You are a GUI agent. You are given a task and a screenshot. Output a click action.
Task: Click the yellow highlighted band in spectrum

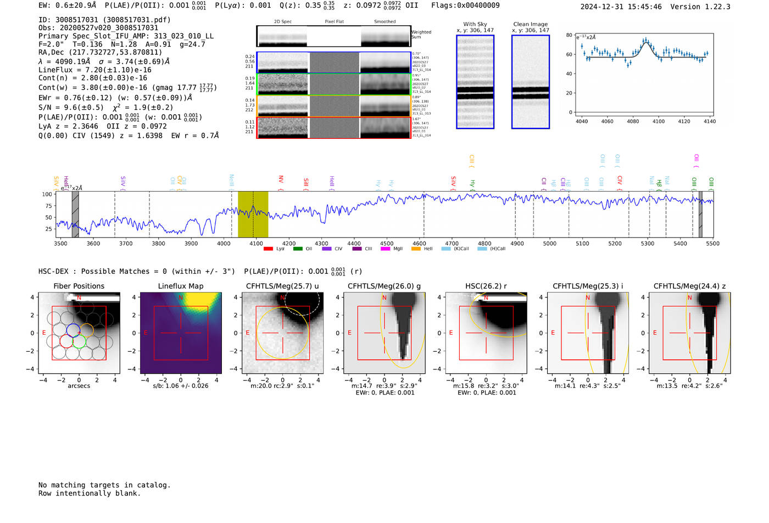click(x=253, y=214)
